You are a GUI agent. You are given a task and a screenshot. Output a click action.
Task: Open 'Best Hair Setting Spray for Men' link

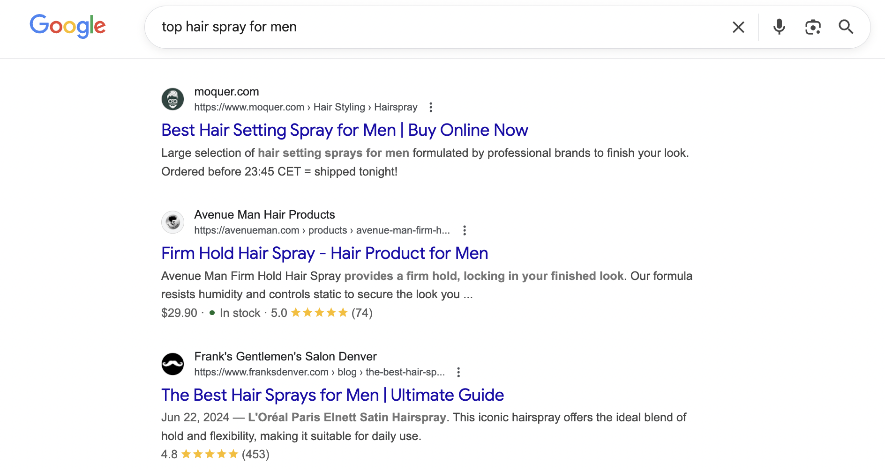tap(345, 130)
